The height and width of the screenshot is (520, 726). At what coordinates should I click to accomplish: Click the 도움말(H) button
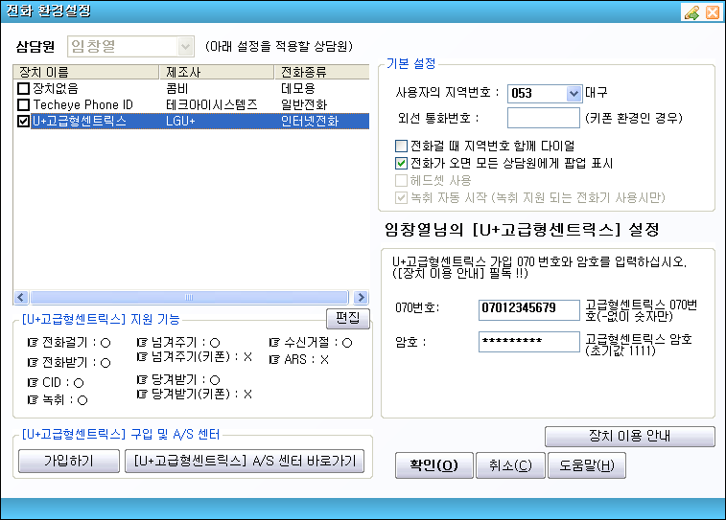click(x=587, y=465)
